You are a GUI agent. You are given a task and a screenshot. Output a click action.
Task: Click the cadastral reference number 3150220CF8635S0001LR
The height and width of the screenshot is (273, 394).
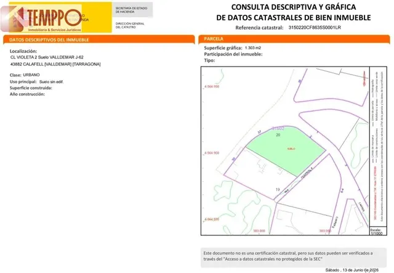[x=315, y=28]
